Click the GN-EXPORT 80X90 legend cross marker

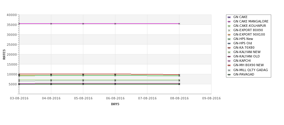click(x=229, y=30)
